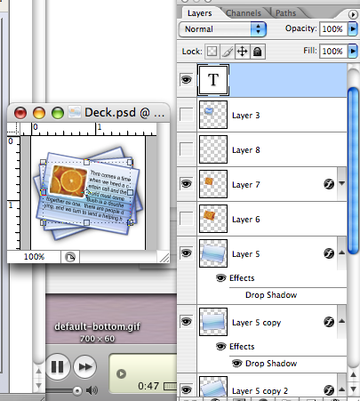Select the Layers tab
This screenshot has width=360, height=401.
coord(199,13)
